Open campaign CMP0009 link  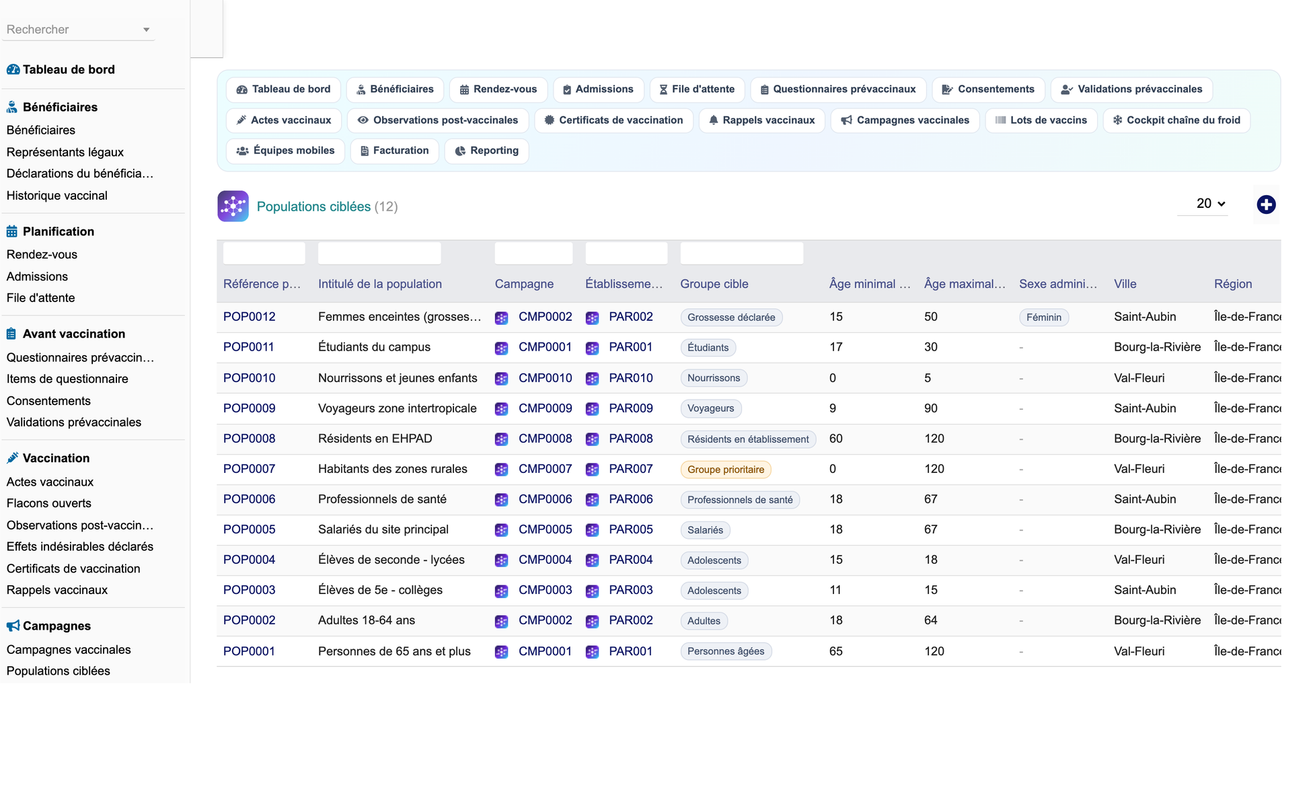546,408
